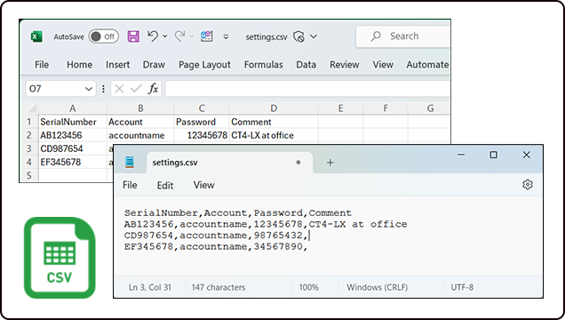The image size is (565, 320).
Task: Select column B header
Action: pos(140,108)
